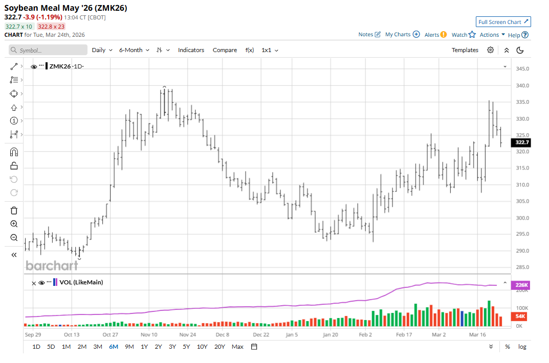Image resolution: width=549 pixels, height=363 pixels.
Task: Open the Daily frequency dropdown
Action: point(102,51)
